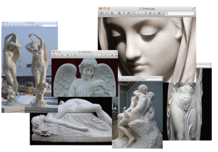
Task: Show the edit toolbar in Greed.jpg window
Action: tap(159, 13)
